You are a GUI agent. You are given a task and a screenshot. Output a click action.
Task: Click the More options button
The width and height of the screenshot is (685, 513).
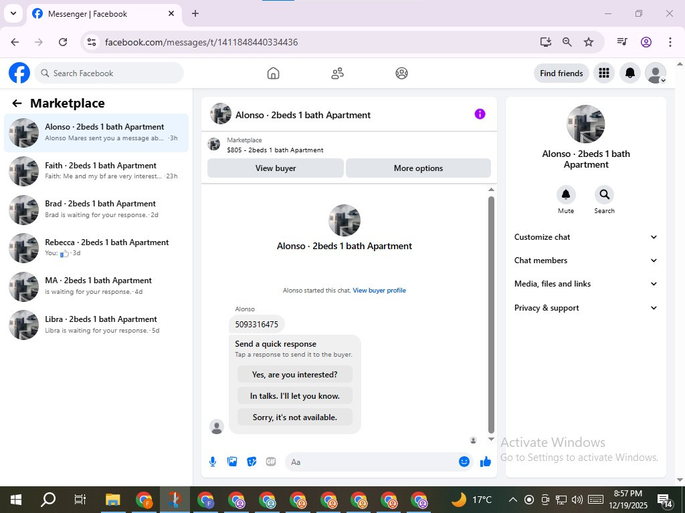(x=418, y=168)
